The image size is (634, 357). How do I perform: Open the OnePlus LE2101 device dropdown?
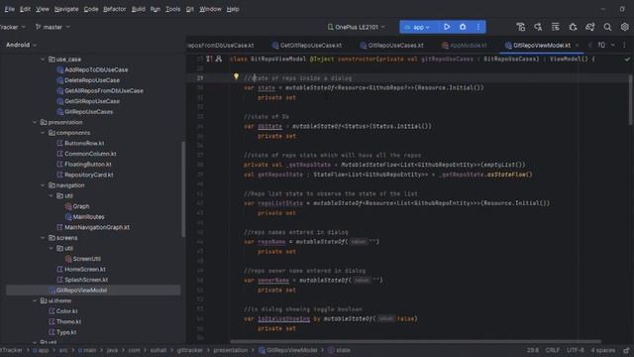pos(357,27)
